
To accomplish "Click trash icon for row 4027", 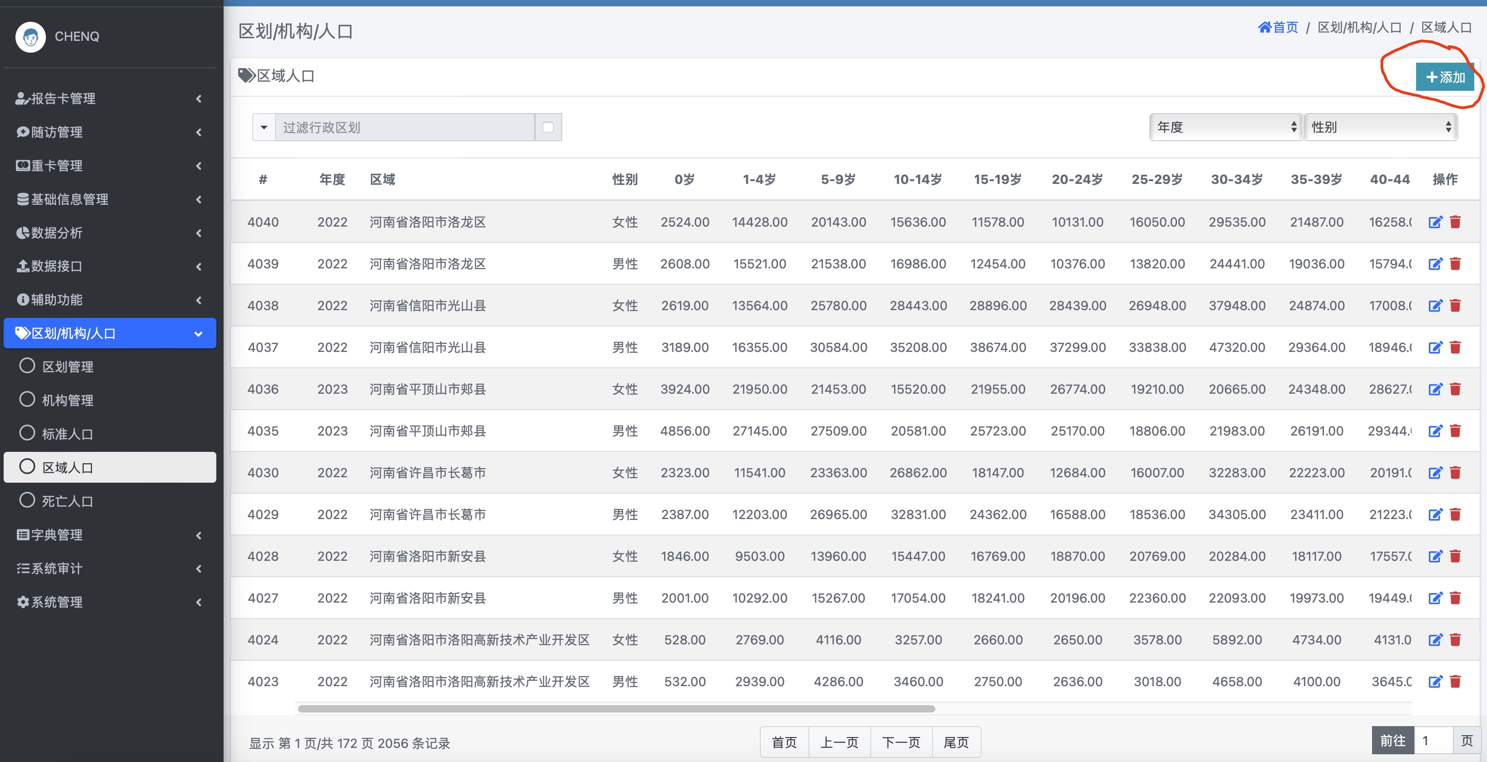I will (x=1455, y=598).
